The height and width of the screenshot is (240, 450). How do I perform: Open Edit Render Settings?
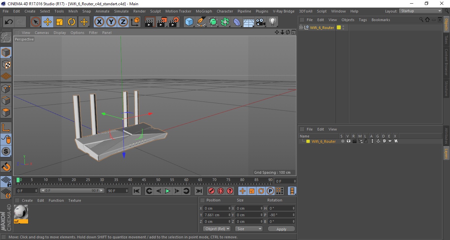pos(174,22)
